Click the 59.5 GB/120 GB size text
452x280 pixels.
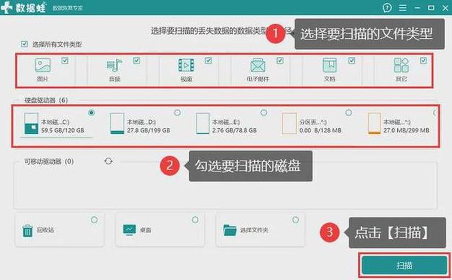63,130
